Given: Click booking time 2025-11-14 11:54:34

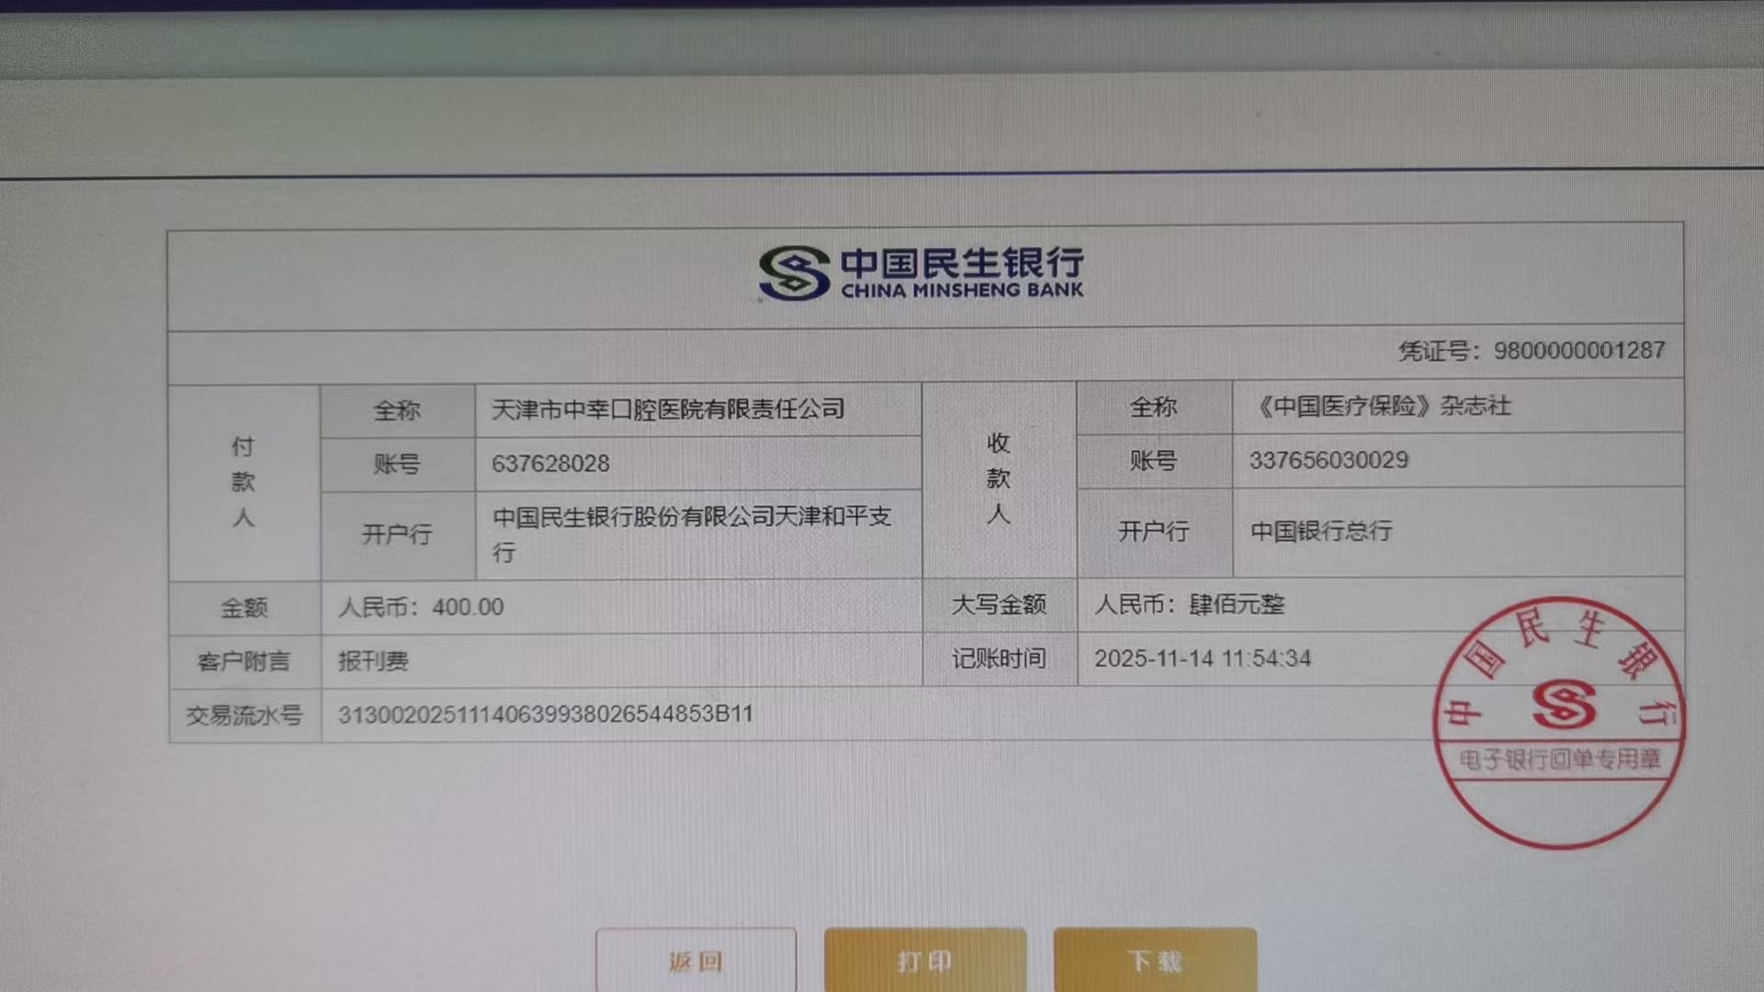Looking at the screenshot, I should [x=1202, y=659].
